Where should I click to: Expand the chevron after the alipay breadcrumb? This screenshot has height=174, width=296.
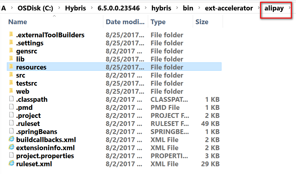pos(289,8)
